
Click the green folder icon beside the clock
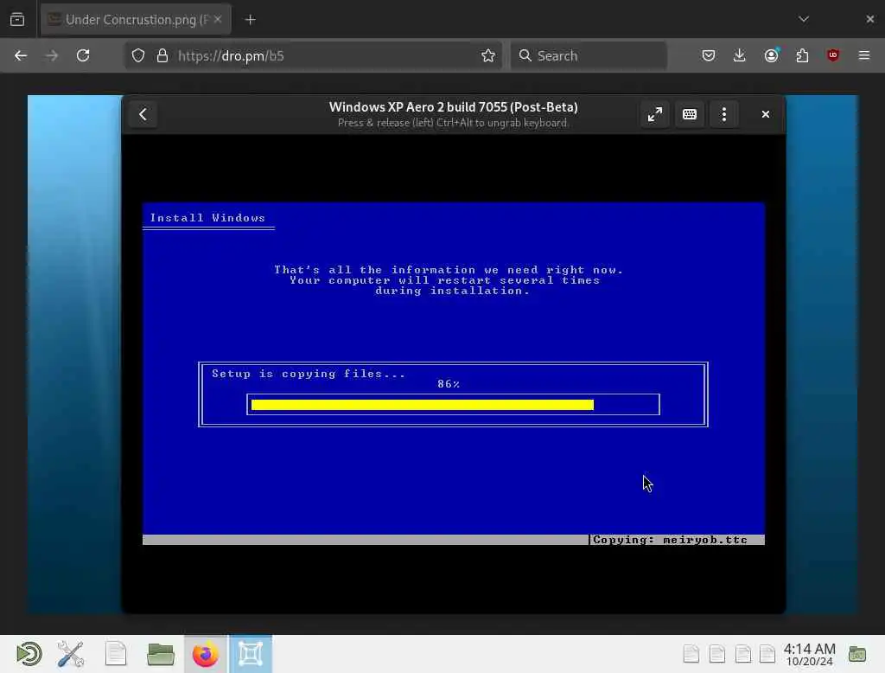click(x=856, y=654)
